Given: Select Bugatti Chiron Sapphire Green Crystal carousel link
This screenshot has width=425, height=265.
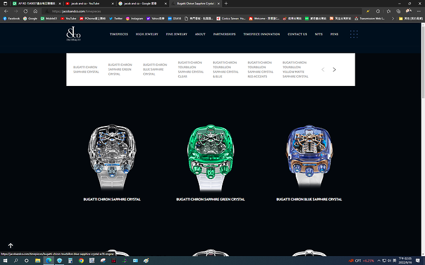Looking at the screenshot, I should point(120,69).
